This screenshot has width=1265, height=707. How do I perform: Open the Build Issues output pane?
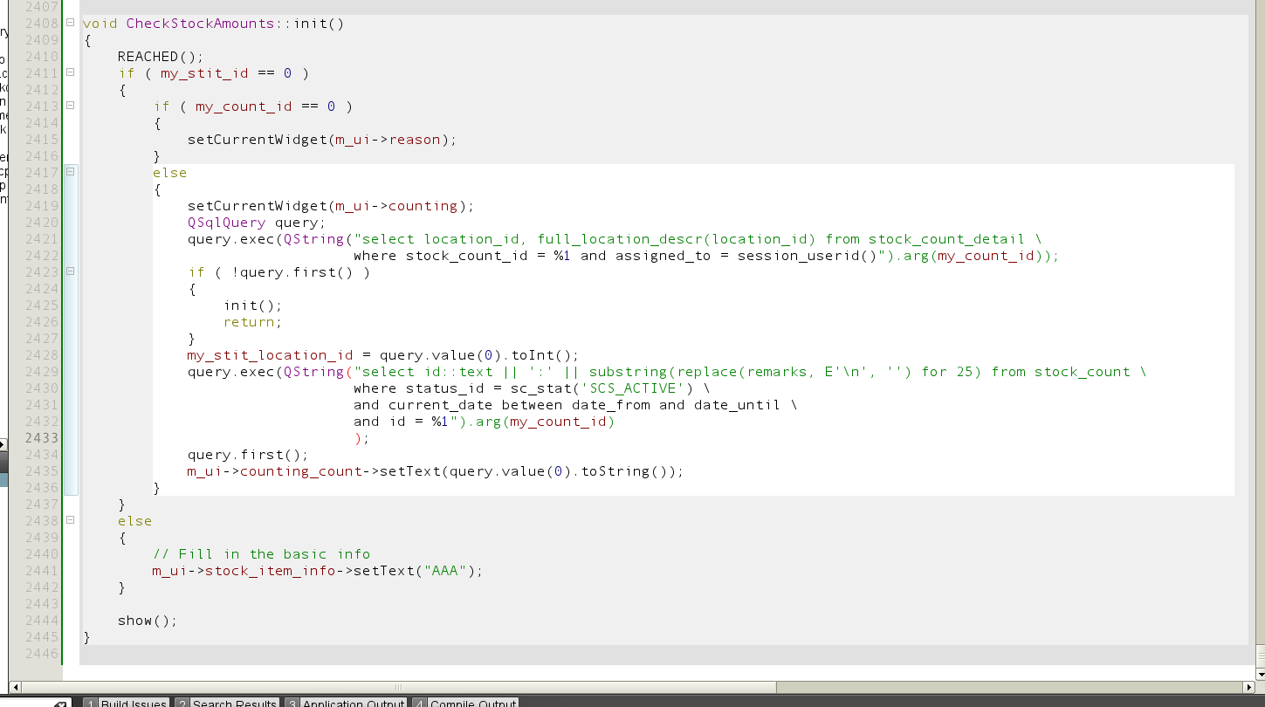(x=126, y=703)
